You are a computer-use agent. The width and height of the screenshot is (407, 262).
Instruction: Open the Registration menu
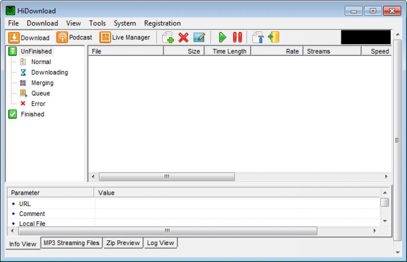[162, 23]
